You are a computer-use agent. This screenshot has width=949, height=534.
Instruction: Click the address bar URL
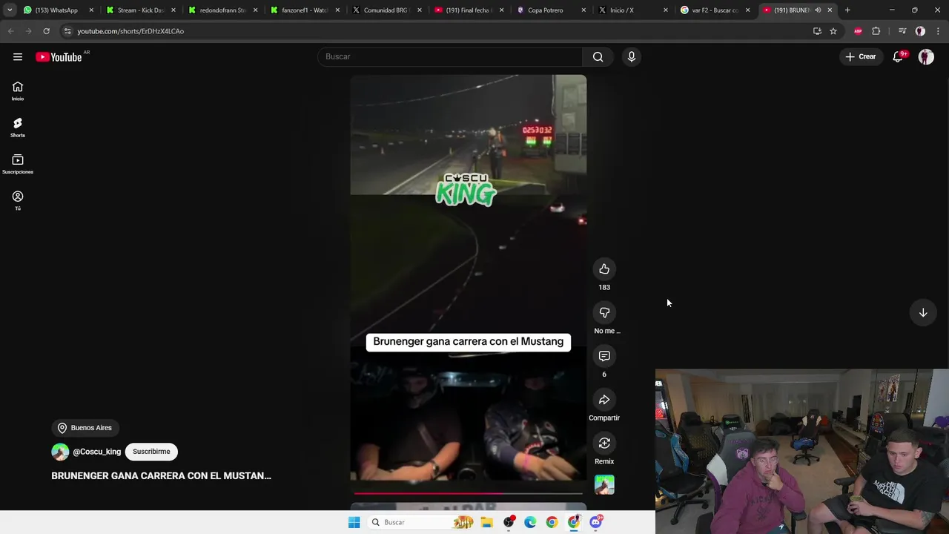pyautogui.click(x=130, y=31)
